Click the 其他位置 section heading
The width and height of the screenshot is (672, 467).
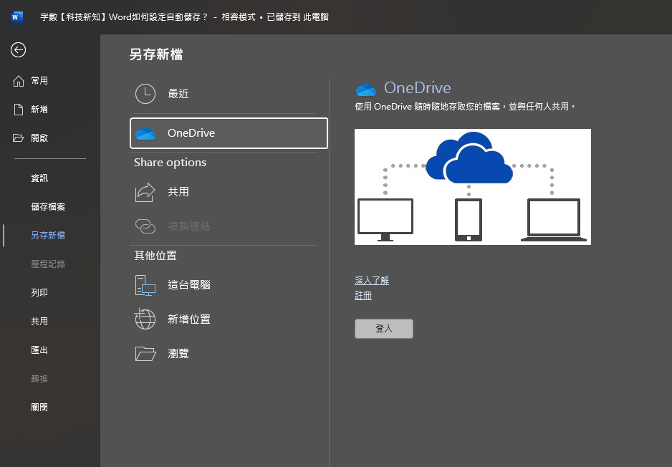click(155, 256)
